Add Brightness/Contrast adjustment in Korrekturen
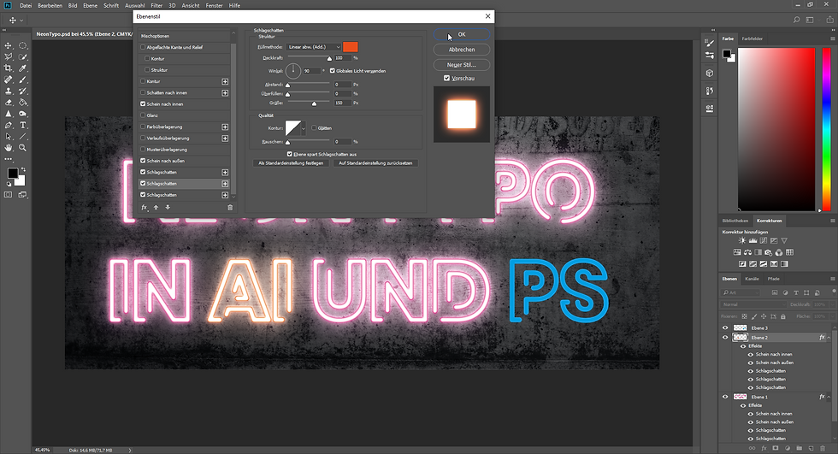 coord(742,241)
